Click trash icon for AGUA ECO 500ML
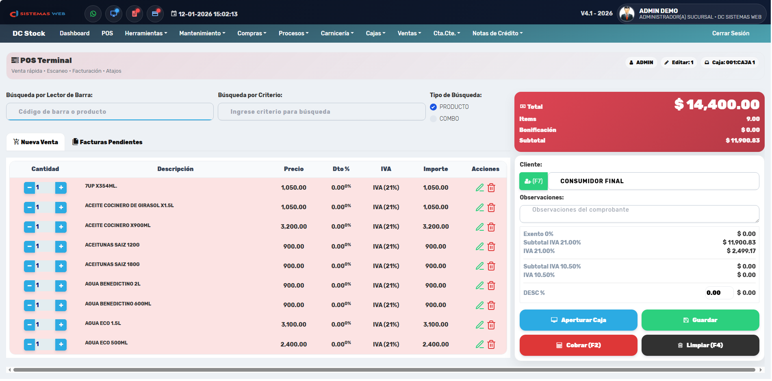This screenshot has height=381, width=772. 491,344
